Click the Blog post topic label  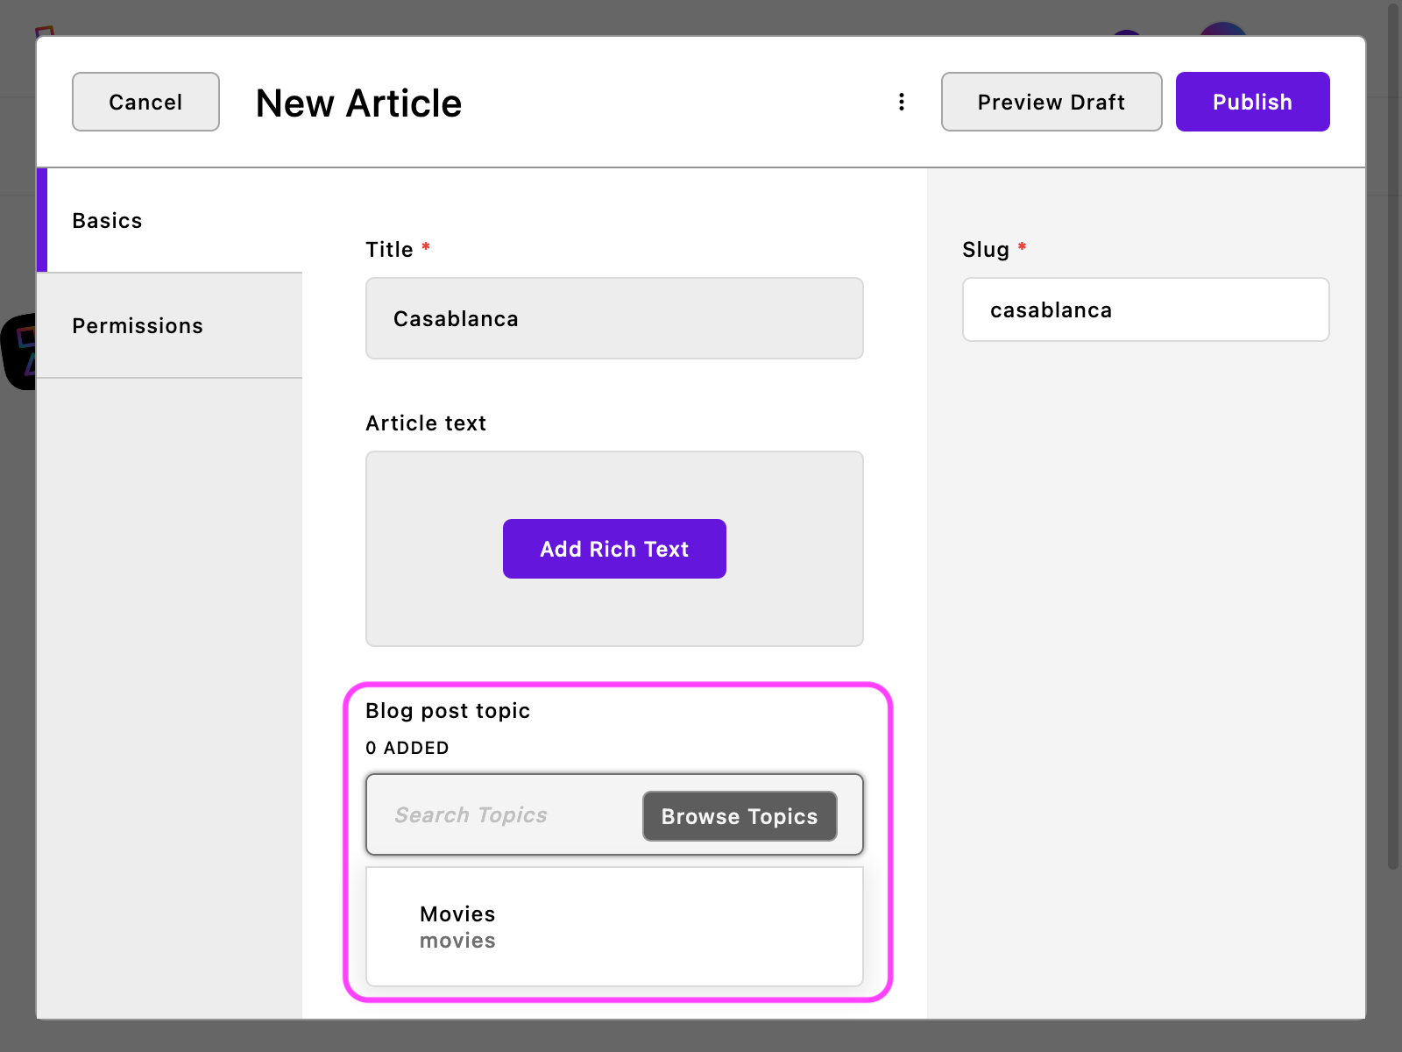tap(448, 711)
